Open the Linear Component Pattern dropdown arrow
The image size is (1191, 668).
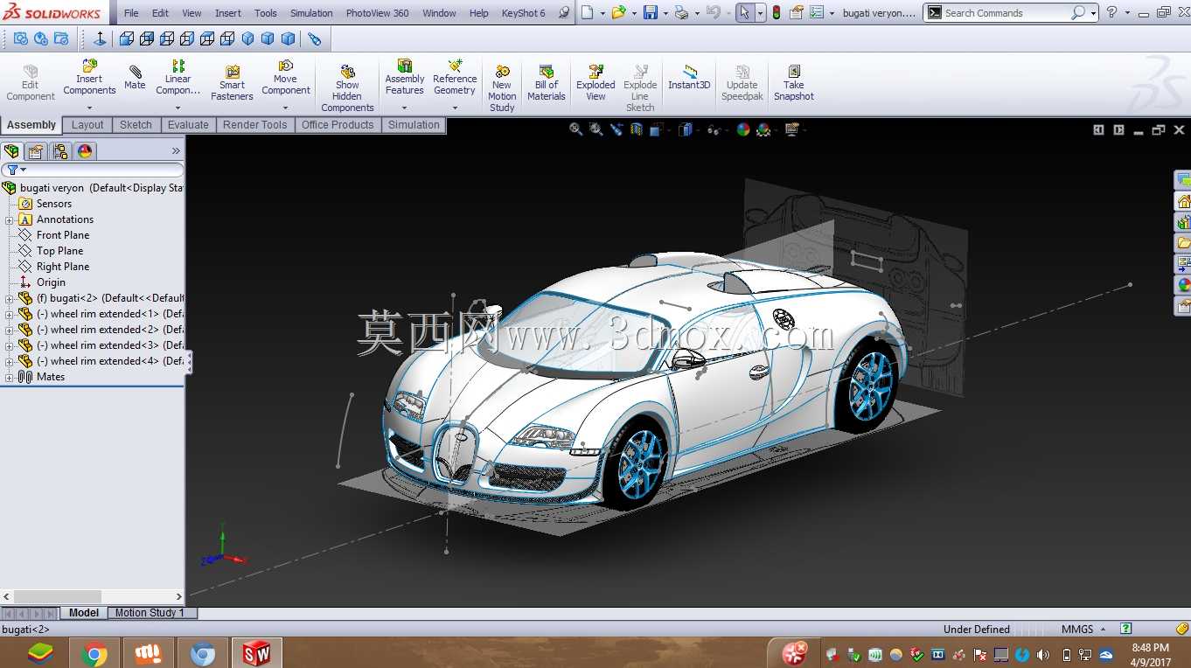click(x=178, y=108)
